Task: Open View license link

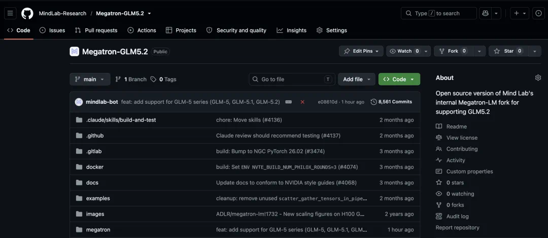Action: (x=457, y=138)
